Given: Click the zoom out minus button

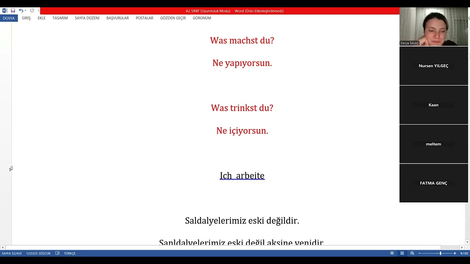Looking at the screenshot, I should click(420, 253).
